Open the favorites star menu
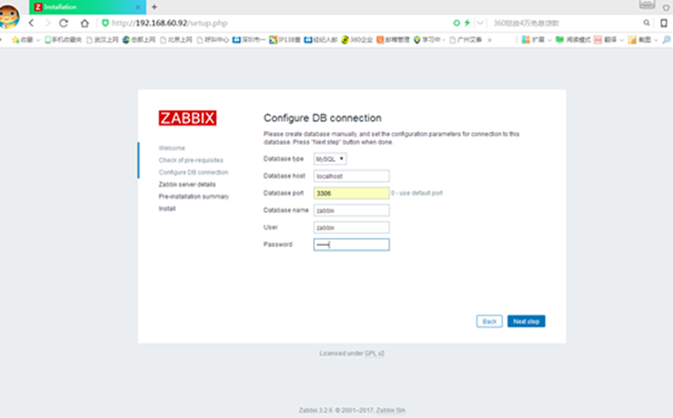The image size is (673, 418). tap(22, 40)
